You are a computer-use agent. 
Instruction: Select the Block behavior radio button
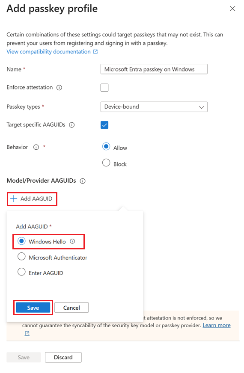point(106,163)
